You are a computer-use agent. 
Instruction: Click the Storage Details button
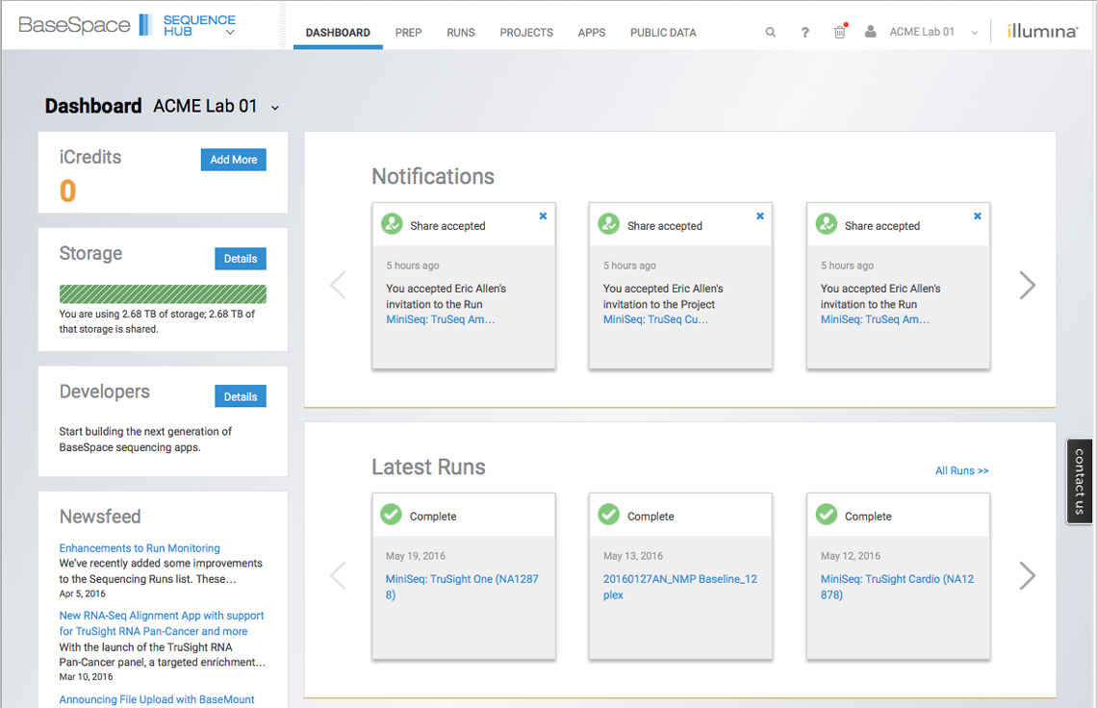pyautogui.click(x=240, y=259)
